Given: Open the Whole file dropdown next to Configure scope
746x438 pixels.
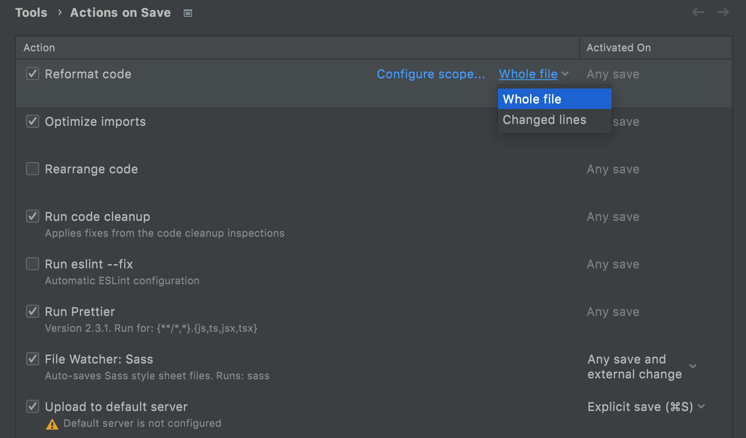Looking at the screenshot, I should pyautogui.click(x=533, y=74).
